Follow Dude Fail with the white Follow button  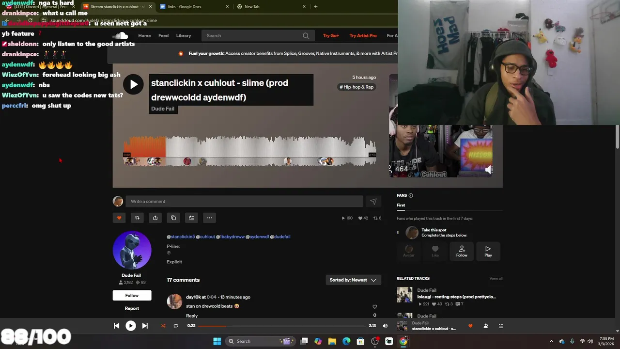(x=132, y=295)
